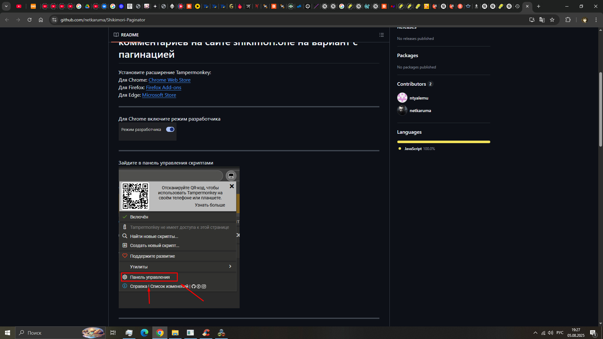Install app icon in address bar

[x=532, y=20]
